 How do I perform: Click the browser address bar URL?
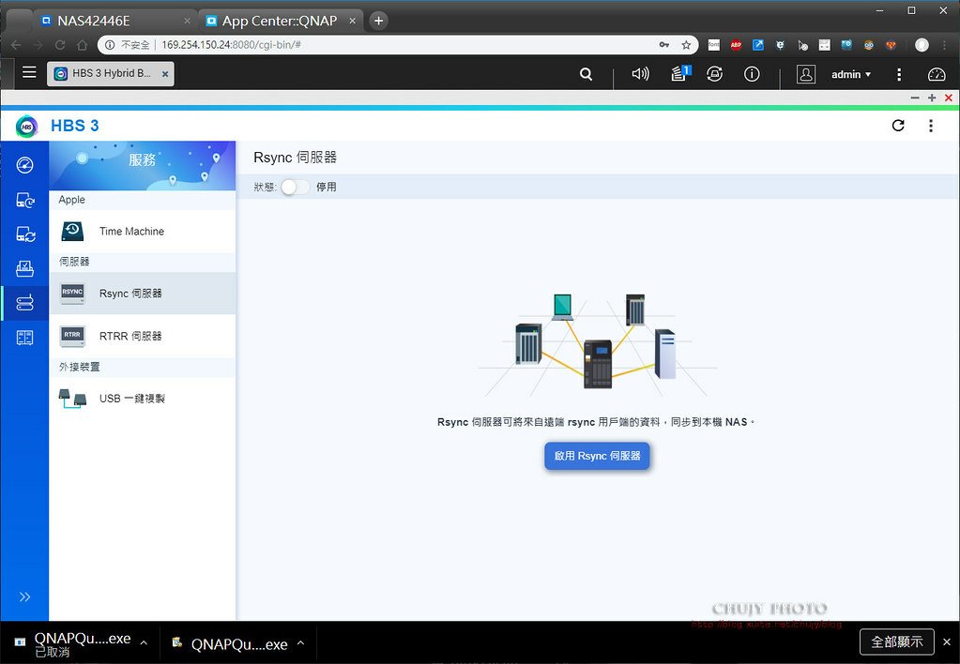point(232,45)
